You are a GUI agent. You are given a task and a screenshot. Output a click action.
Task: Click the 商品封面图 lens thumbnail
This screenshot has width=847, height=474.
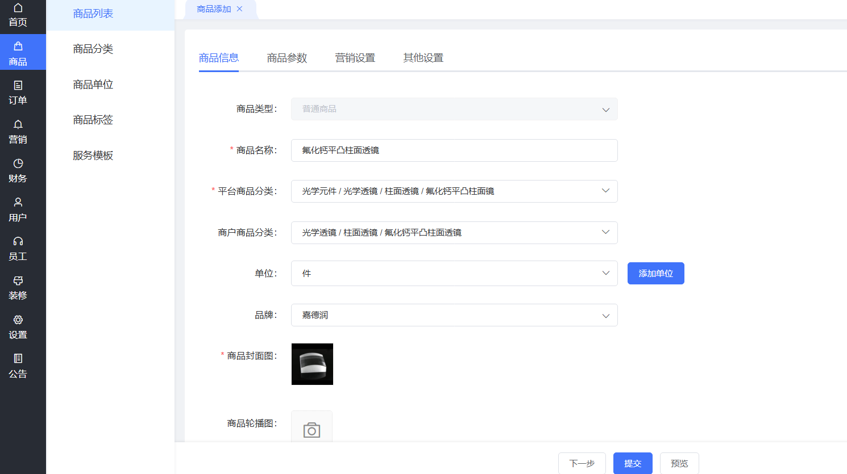(x=312, y=364)
